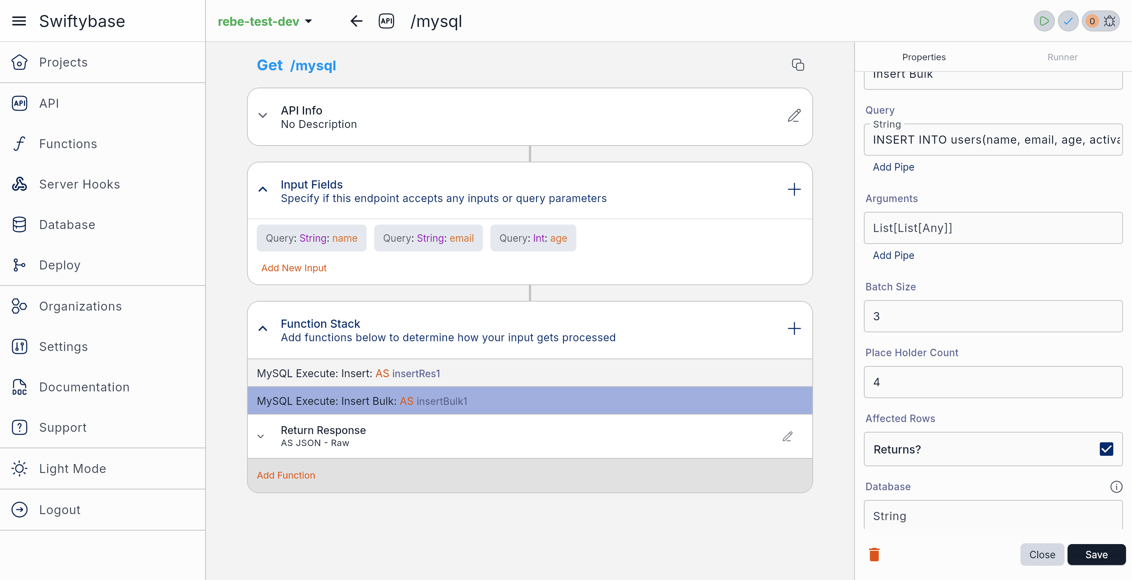The image size is (1132, 580).
Task: Collapse the Input Fields section chevron
Action: tap(263, 190)
